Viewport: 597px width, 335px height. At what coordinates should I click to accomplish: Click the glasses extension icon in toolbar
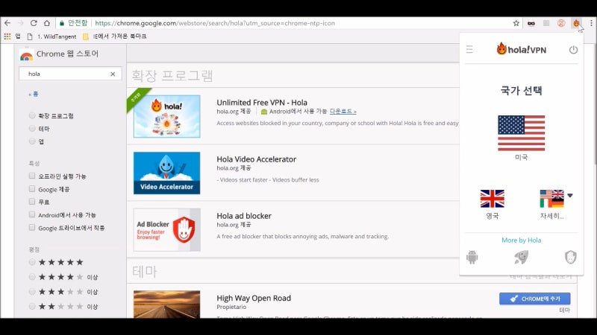tap(531, 23)
